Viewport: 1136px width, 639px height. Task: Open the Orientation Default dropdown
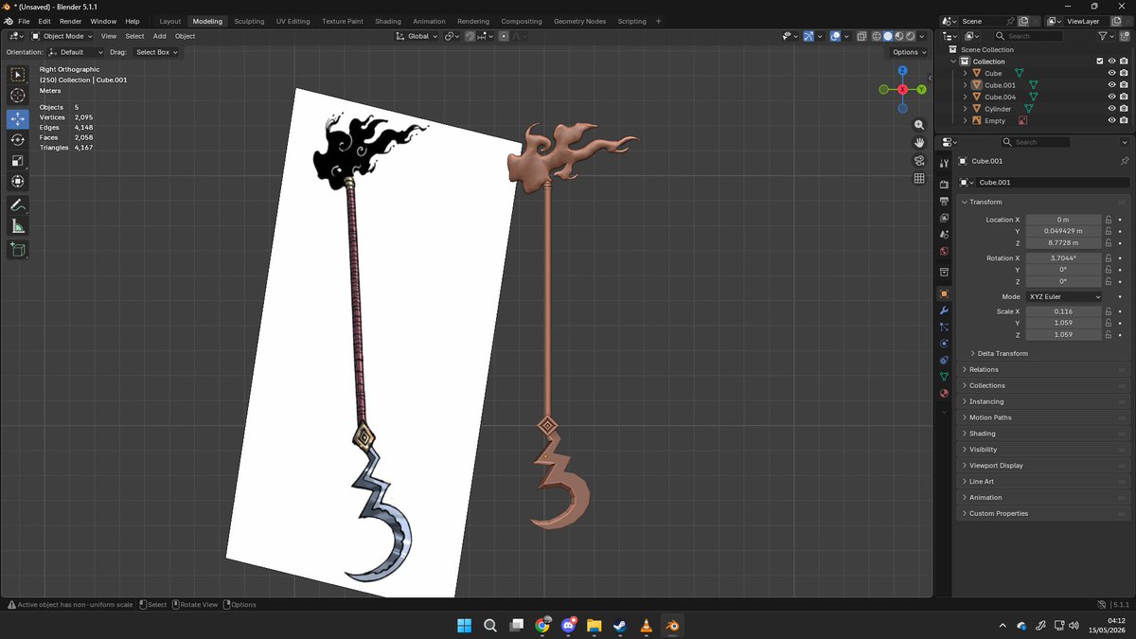click(76, 52)
